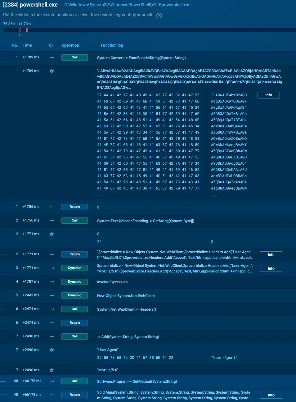Click gear icon beside the "User-Agent" argument
The width and height of the screenshot is (296, 402).
(52, 350)
